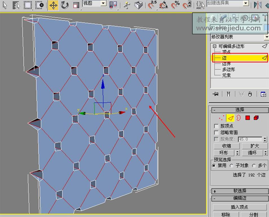Select the 子对象 preview radio button
Viewport: 269px width, 217px height.
pyautogui.click(x=231, y=166)
